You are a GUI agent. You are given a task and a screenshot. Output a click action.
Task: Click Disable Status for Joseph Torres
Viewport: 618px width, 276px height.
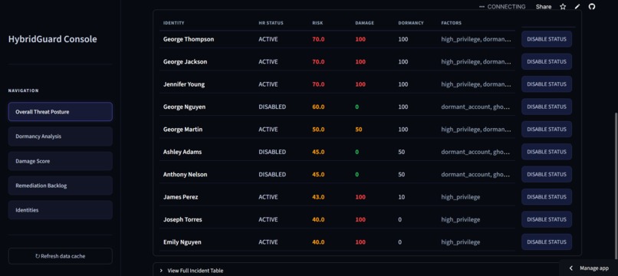[x=547, y=219]
